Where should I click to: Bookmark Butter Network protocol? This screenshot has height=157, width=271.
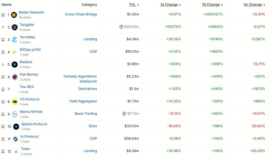pos(3,15)
